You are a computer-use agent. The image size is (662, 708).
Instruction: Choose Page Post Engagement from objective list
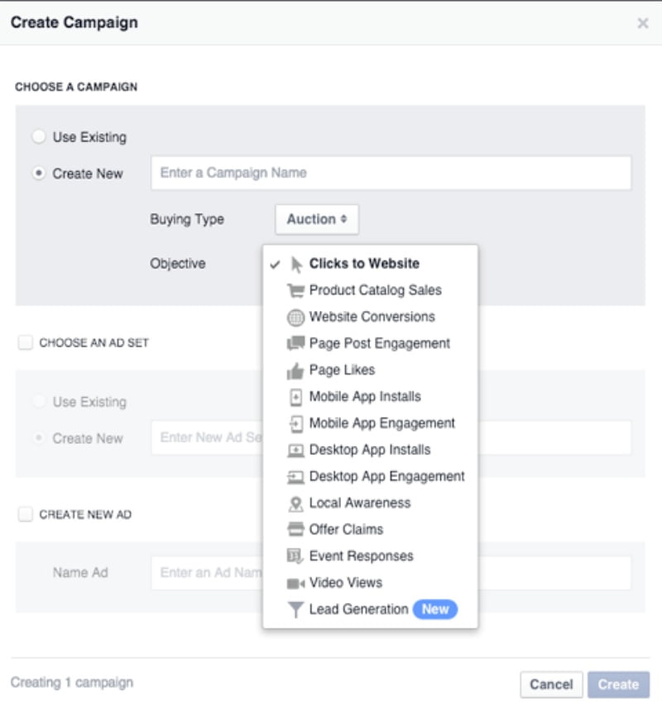pyautogui.click(x=379, y=343)
